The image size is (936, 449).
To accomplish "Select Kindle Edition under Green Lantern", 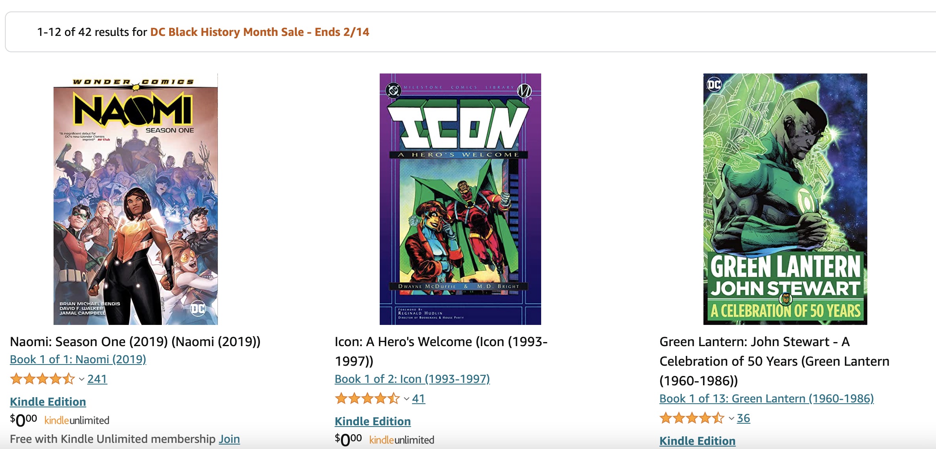I will coord(697,441).
